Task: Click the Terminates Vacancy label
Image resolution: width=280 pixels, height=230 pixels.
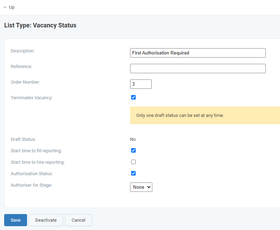Action: coord(32,98)
